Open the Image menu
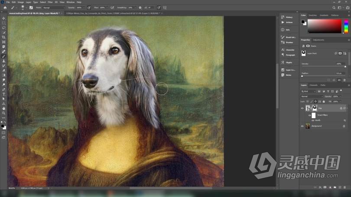Viewport: 351px width, 197px height. click(21, 2)
